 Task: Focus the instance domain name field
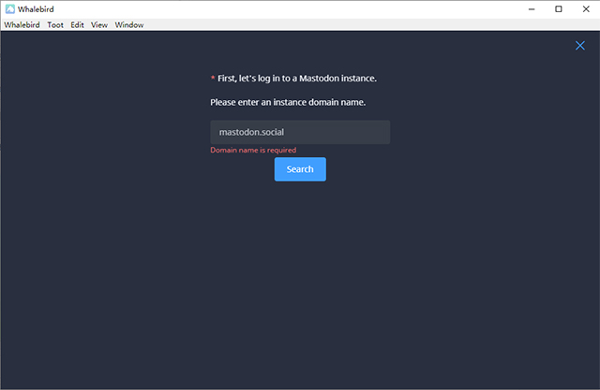coord(300,132)
